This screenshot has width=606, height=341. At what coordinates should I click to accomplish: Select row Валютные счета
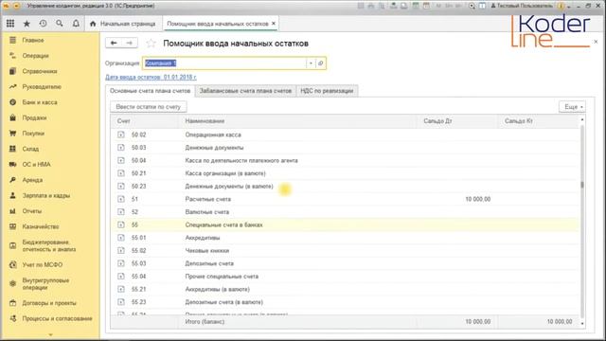(345, 212)
